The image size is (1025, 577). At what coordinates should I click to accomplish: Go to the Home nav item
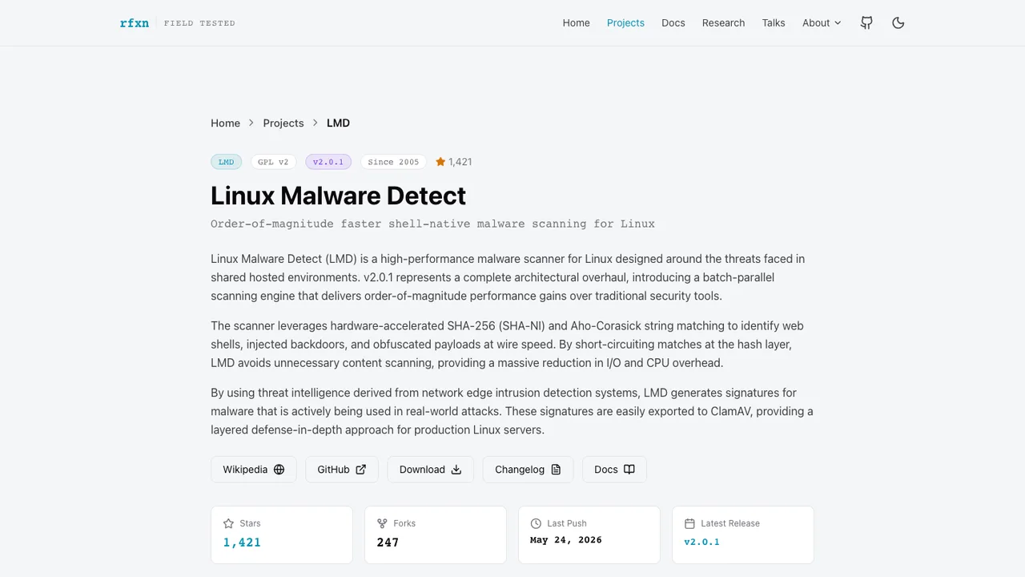tap(576, 22)
